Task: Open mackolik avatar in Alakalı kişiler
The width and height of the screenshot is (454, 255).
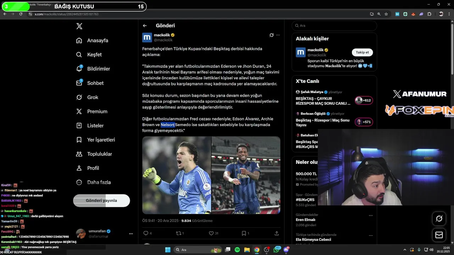Action: 300,52
